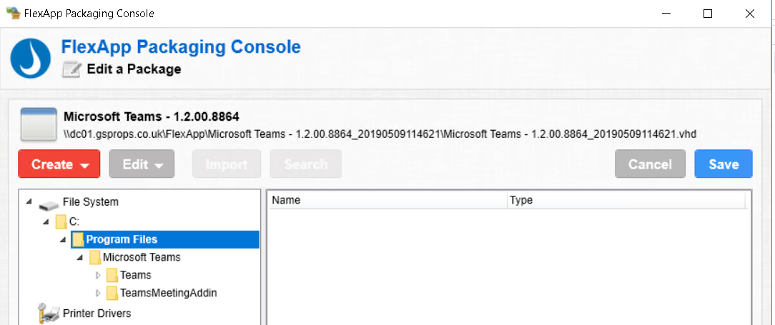Expand the Teams folder node
This screenshot has width=775, height=325.
pyautogui.click(x=99, y=275)
